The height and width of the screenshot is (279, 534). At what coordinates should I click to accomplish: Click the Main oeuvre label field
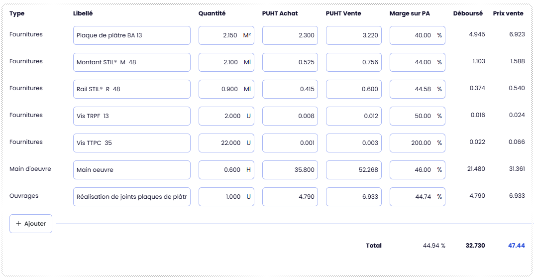tap(131, 170)
